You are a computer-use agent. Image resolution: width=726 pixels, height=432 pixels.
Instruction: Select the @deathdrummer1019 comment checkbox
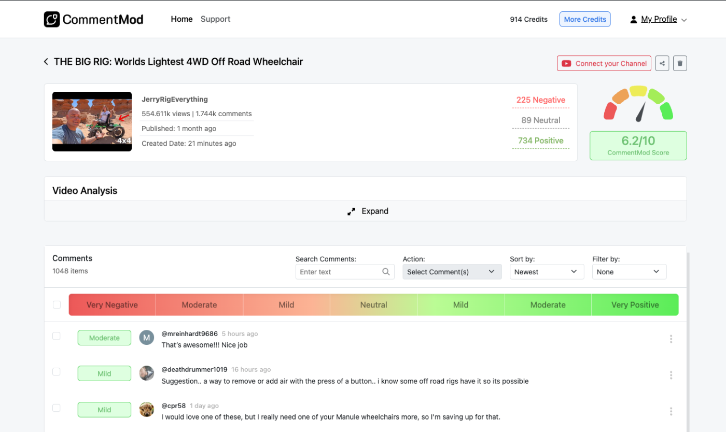coord(57,372)
